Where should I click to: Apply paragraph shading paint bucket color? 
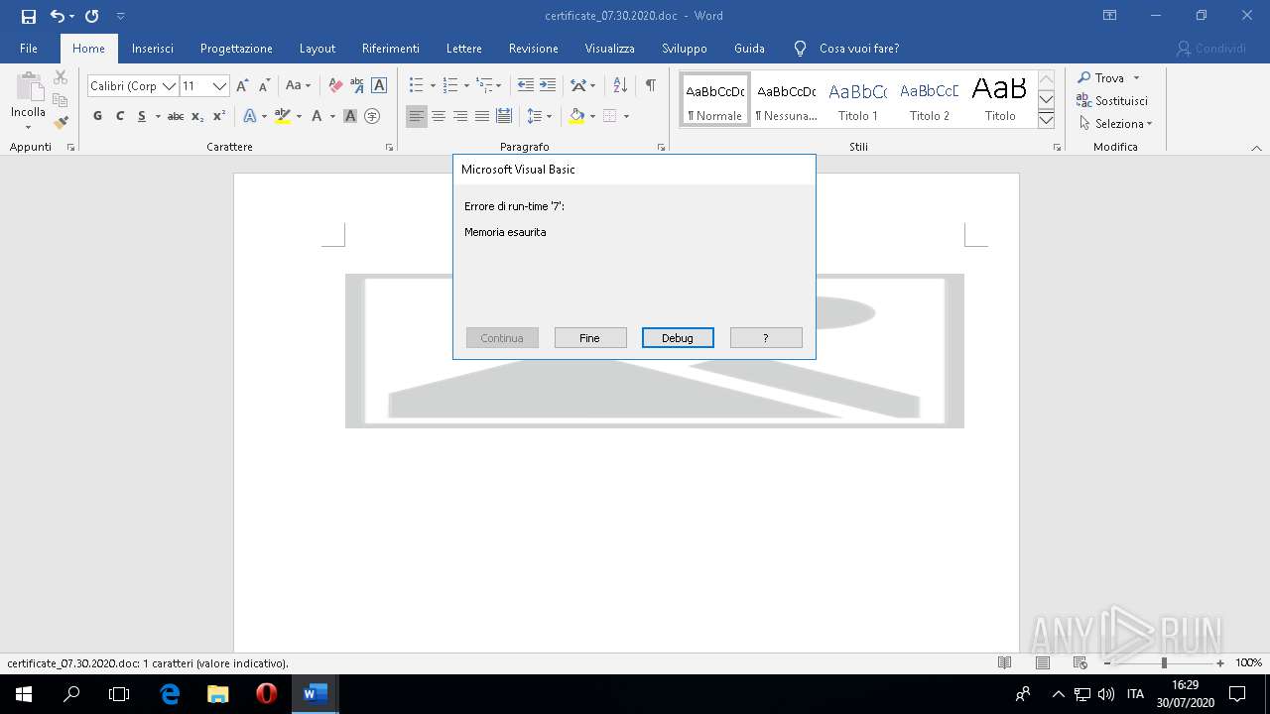(576, 116)
